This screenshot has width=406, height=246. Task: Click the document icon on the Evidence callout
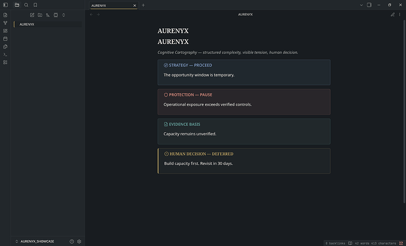click(x=166, y=124)
